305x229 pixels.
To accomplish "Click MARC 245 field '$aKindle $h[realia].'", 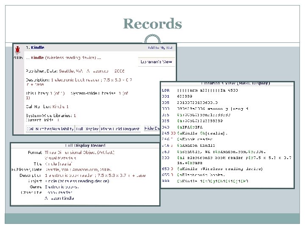I will (x=202, y=134).
